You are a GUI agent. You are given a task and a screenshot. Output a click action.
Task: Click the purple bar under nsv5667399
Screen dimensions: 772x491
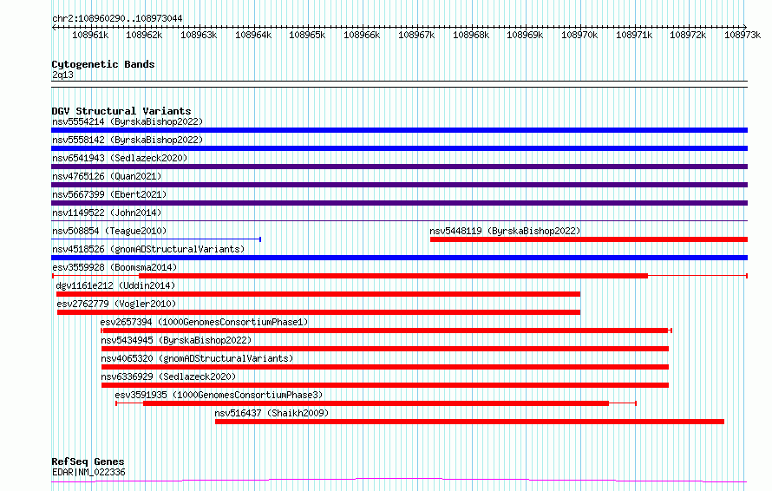[399, 203]
